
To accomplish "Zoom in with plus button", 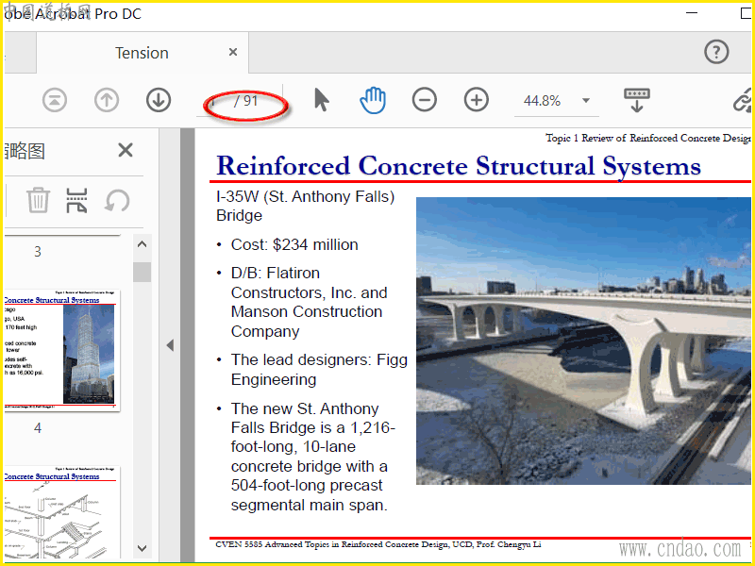I will click(x=477, y=100).
